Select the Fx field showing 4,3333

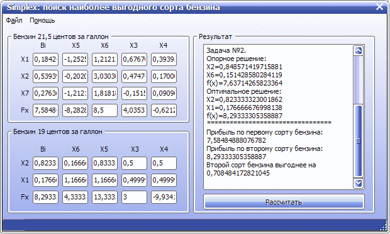coord(75,197)
